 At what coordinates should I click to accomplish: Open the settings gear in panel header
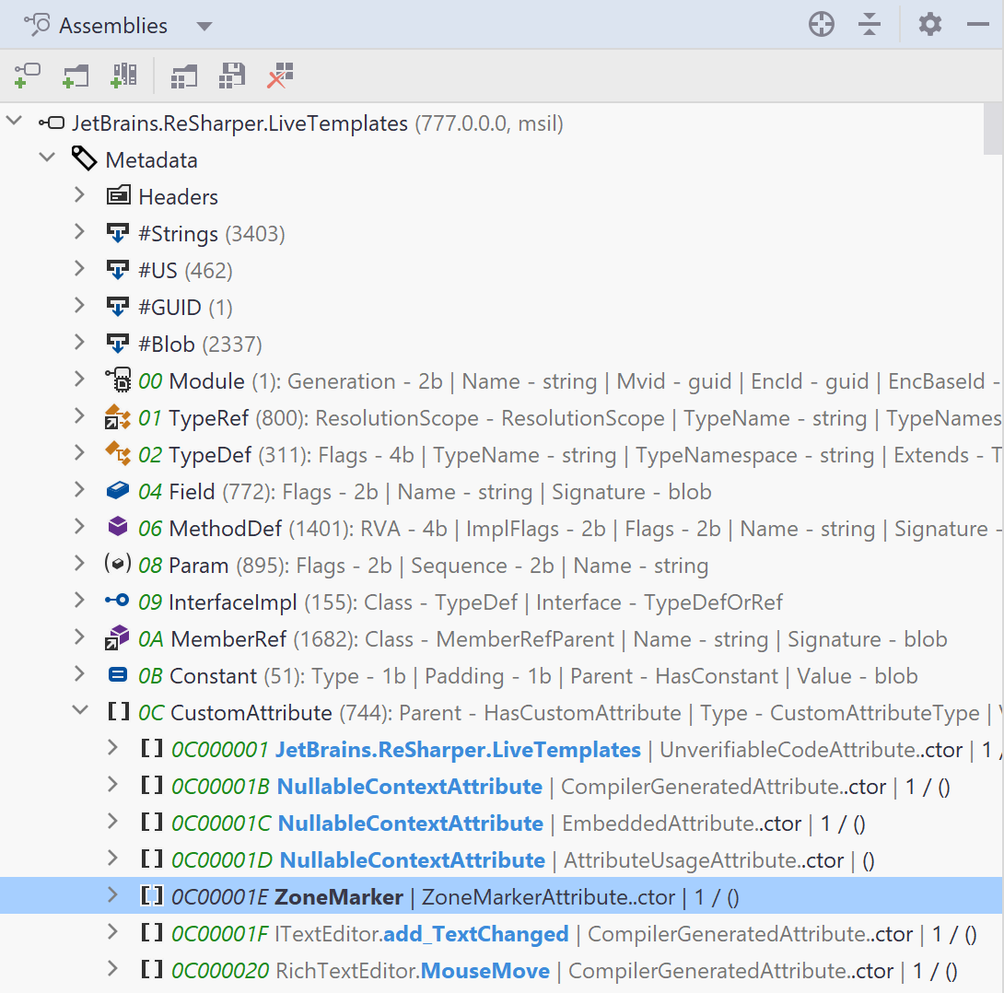point(929,25)
